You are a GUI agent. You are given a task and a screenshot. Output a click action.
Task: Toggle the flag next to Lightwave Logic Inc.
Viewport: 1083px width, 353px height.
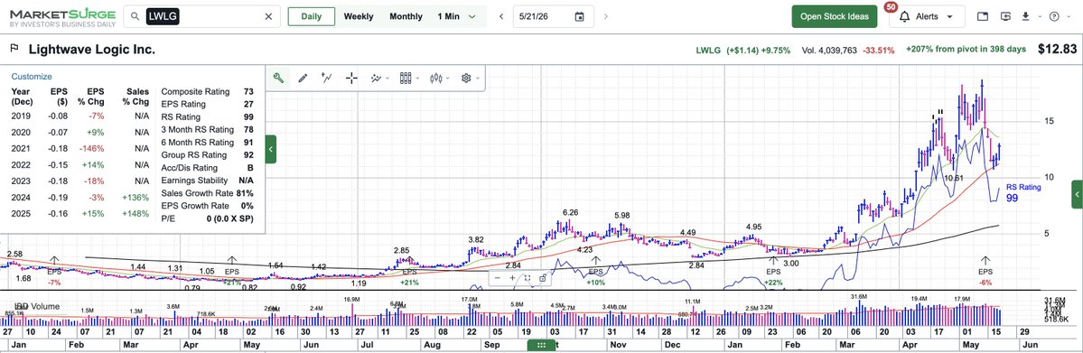[14, 49]
